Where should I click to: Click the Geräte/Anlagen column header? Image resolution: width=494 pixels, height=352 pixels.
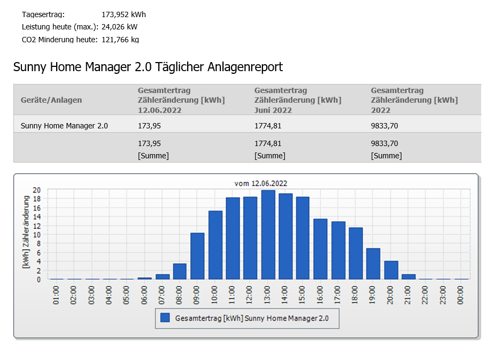coord(51,100)
